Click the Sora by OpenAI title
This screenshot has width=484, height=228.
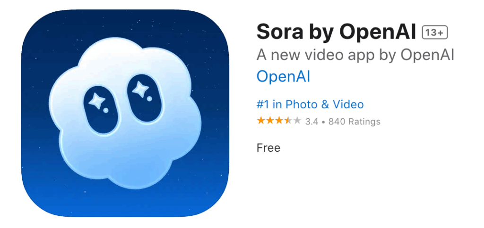pyautogui.click(x=337, y=32)
